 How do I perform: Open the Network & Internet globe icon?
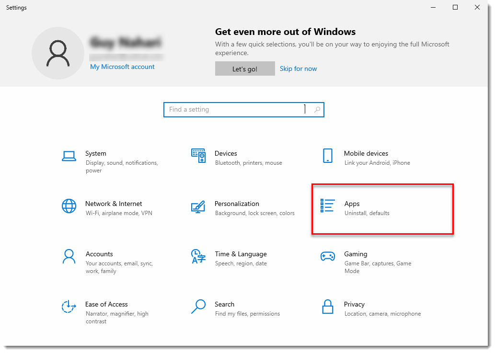click(69, 206)
